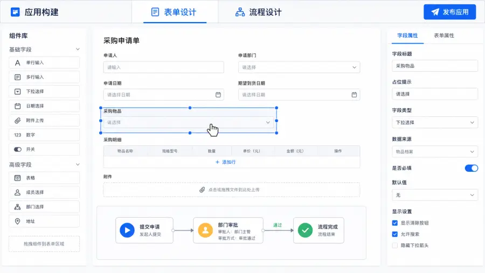Click the 数量 table column header
The height and width of the screenshot is (273, 485).
coord(212,151)
